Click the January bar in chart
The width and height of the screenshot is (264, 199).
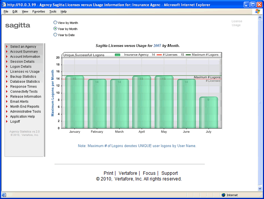pos(75,102)
